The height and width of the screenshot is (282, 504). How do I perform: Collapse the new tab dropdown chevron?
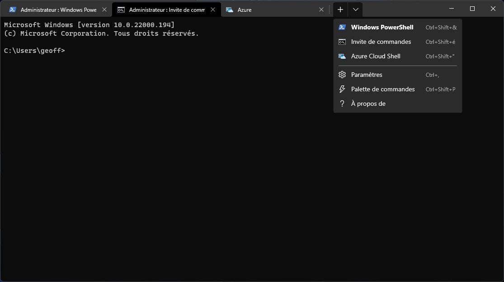click(355, 9)
